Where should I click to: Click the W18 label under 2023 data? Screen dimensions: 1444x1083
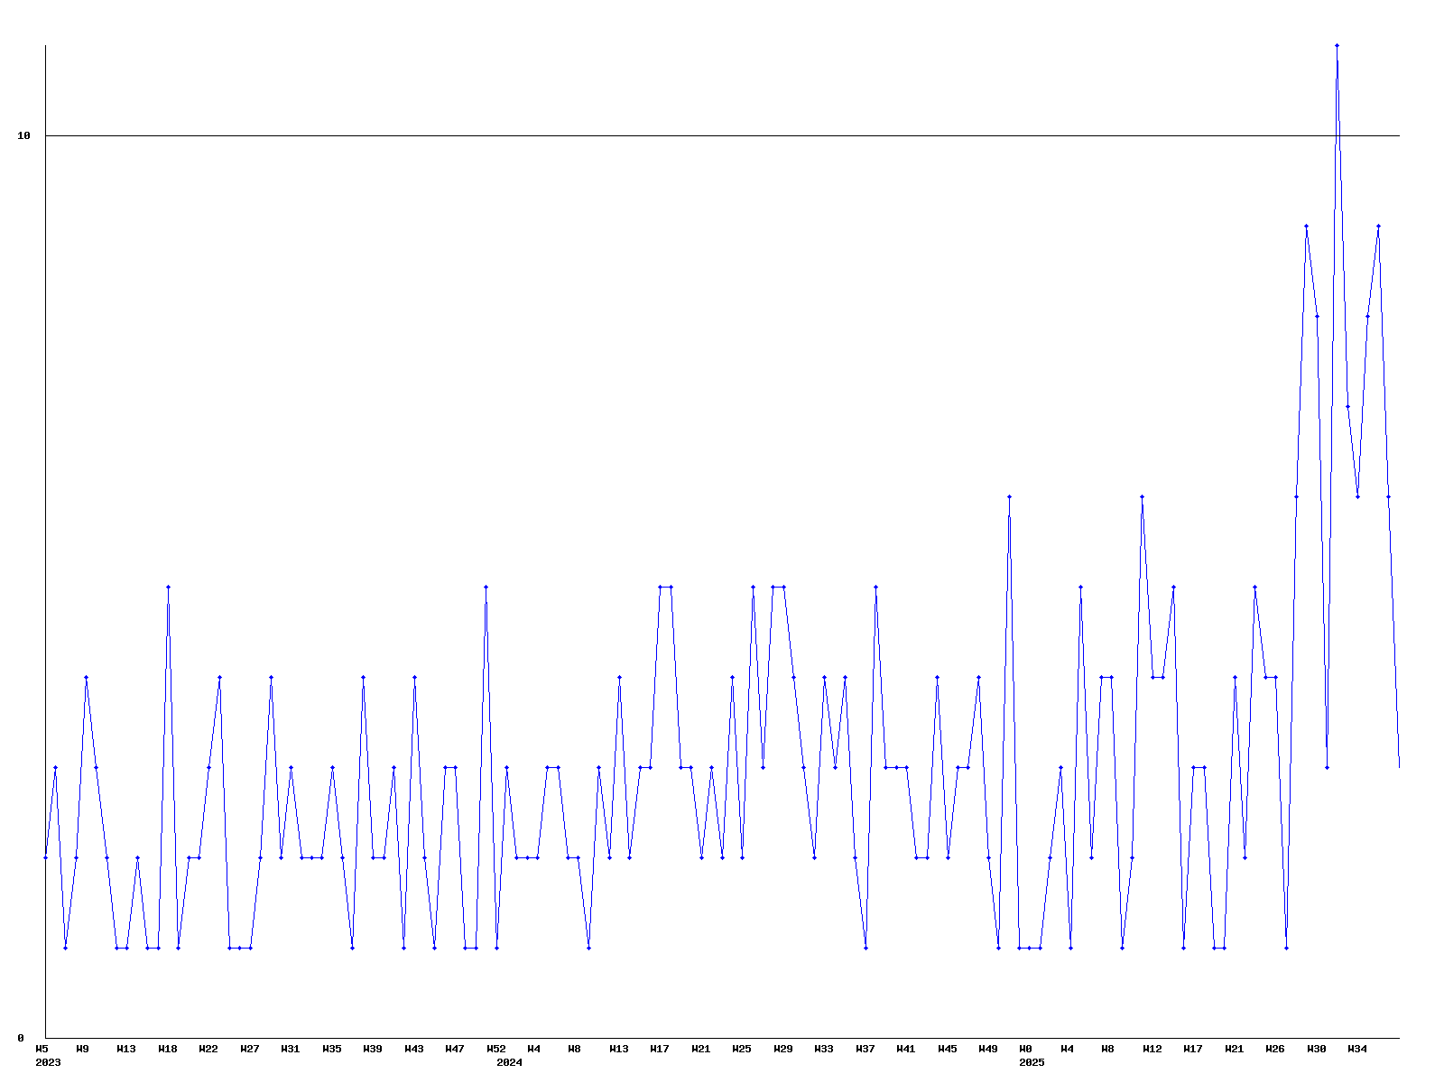(x=168, y=1049)
